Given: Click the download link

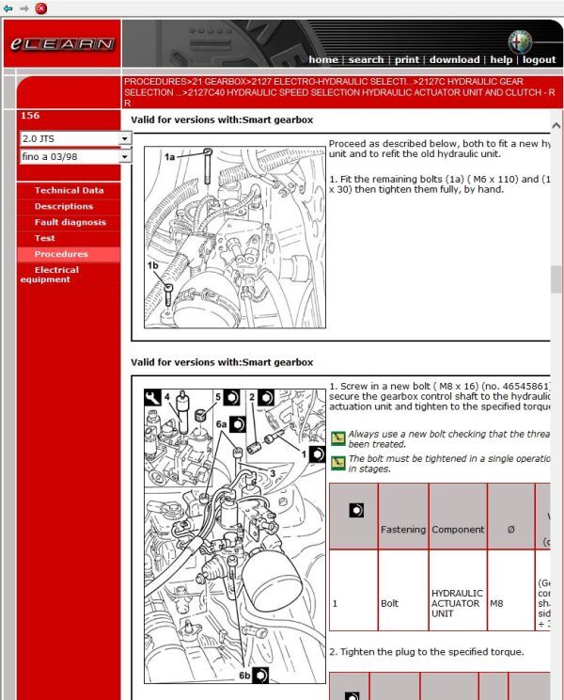Looking at the screenshot, I should (x=454, y=60).
